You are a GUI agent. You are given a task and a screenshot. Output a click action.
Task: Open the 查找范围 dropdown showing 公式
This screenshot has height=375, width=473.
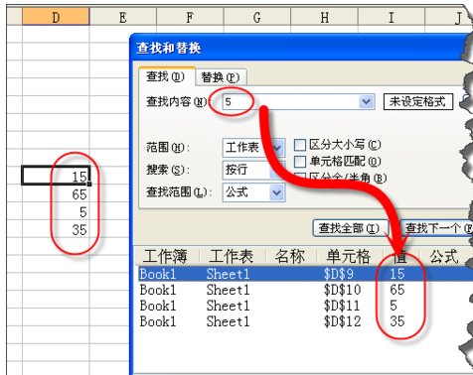click(253, 192)
